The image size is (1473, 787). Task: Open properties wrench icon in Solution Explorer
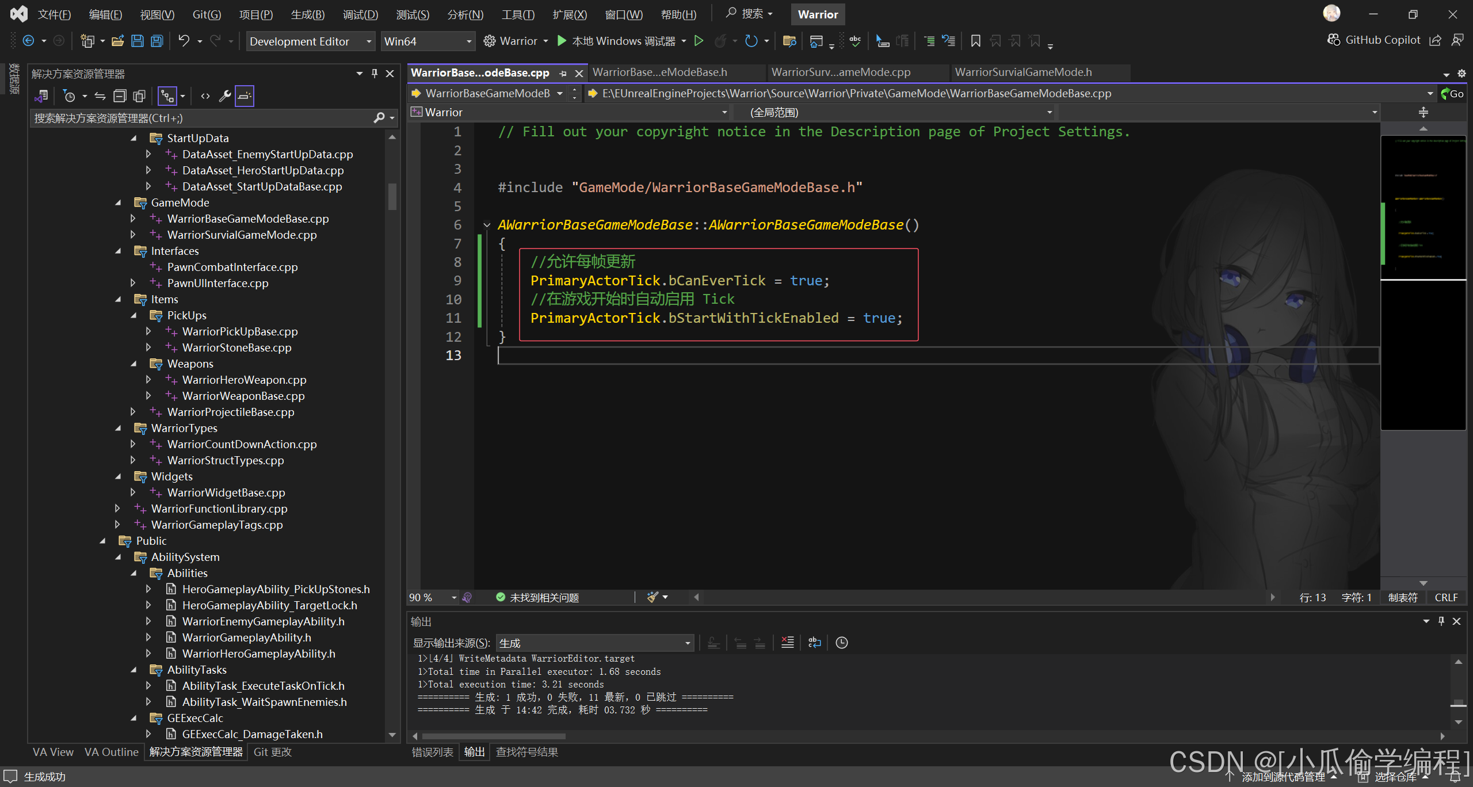225,96
